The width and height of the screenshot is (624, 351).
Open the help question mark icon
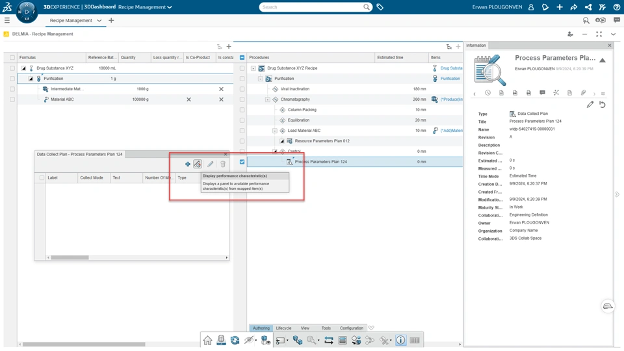[616, 7]
